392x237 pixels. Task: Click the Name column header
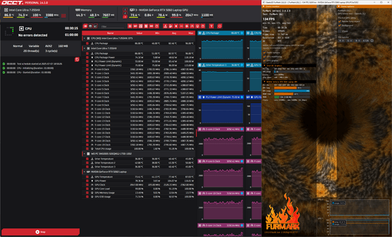click(x=110, y=33)
